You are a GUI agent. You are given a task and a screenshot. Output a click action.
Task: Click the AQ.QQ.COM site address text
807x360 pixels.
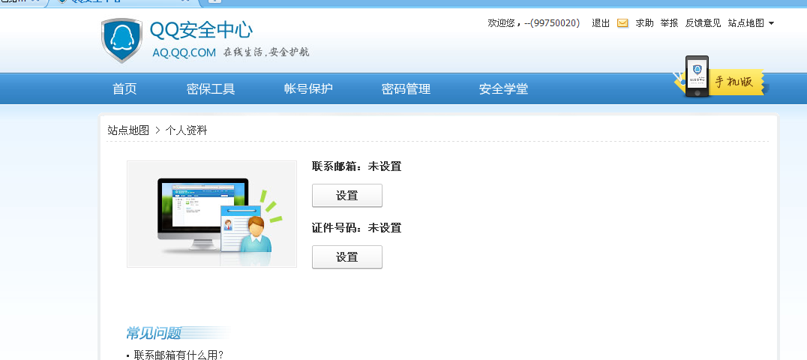(x=184, y=52)
